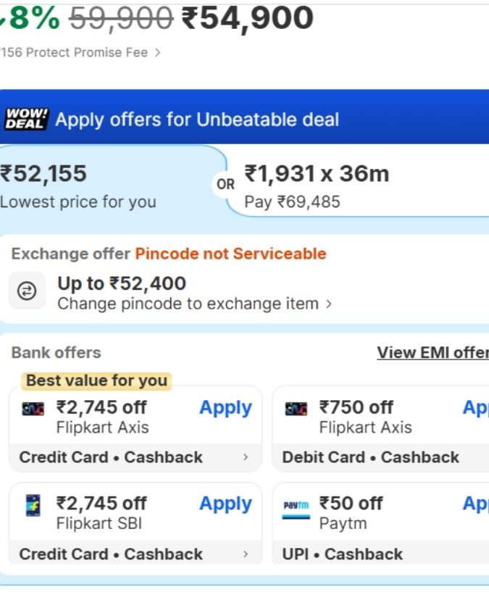Select the ₹52,155 lowest price option

coord(80,185)
